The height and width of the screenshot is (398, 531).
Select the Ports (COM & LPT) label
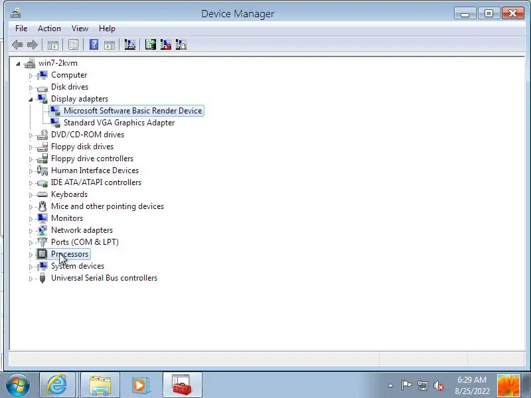click(x=85, y=242)
